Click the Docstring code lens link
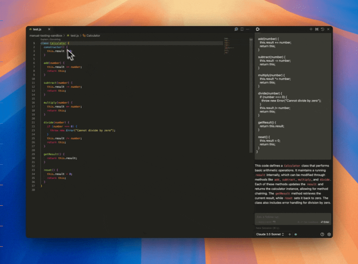358x264 pixels. point(55,39)
